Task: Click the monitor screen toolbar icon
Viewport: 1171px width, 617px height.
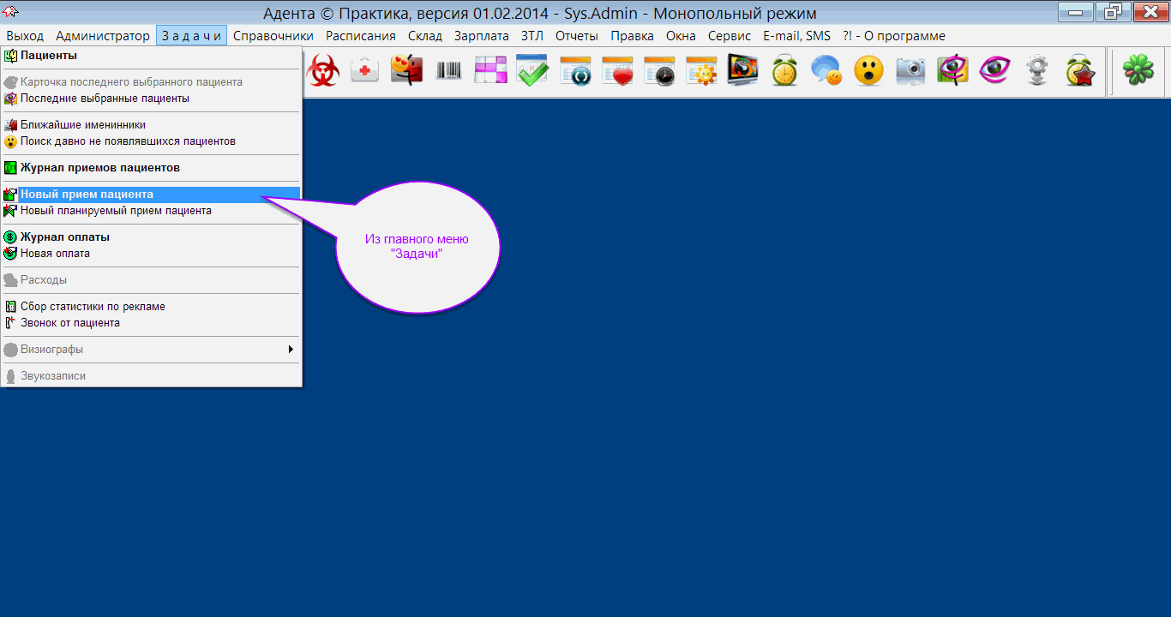Action: tap(742, 71)
